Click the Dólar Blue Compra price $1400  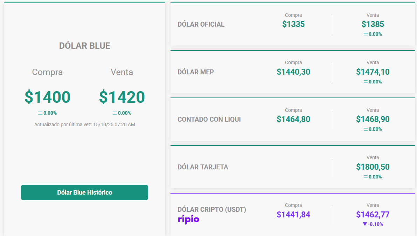tap(47, 97)
